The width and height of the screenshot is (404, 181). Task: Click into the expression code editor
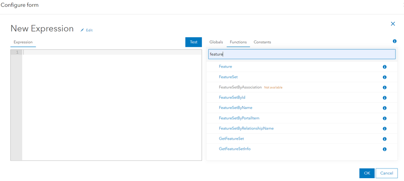tap(112, 105)
